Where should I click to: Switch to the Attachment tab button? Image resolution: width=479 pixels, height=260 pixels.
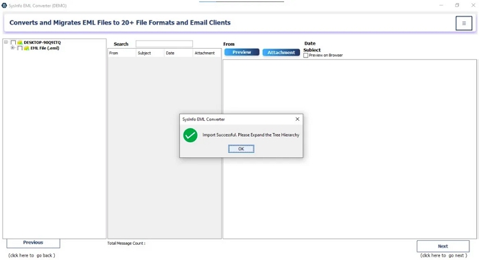point(281,53)
